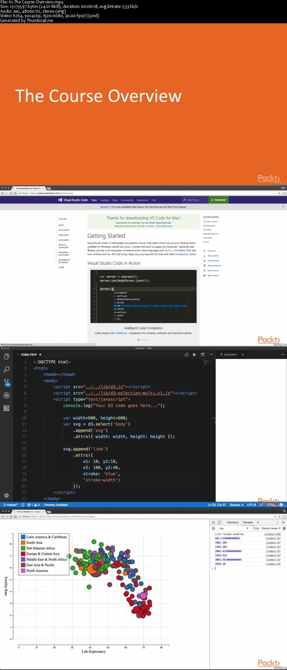Open the Docs menu in VS Code site
The image size is (287, 670).
point(94,200)
